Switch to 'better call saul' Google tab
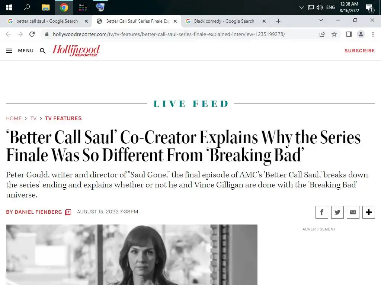This screenshot has width=381, height=285. pyautogui.click(x=47, y=21)
